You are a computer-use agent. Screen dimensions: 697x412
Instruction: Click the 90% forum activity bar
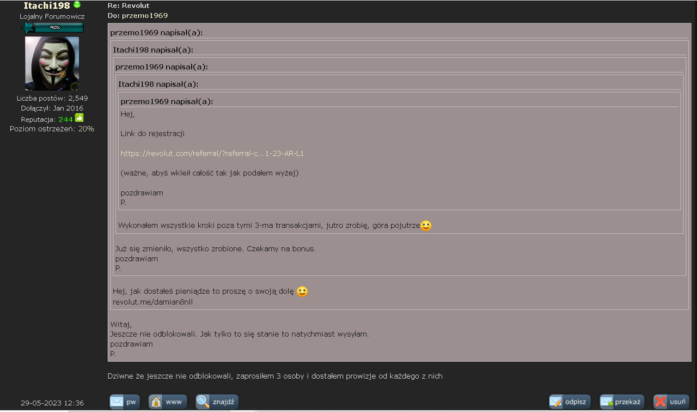click(53, 28)
